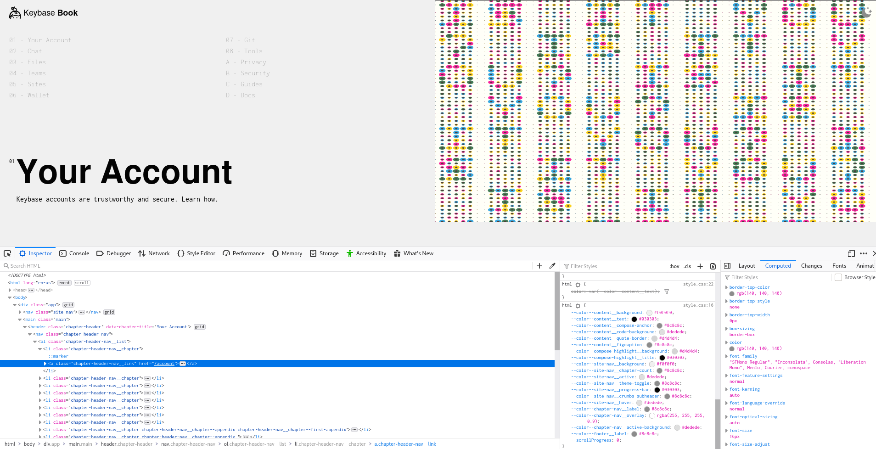Toggle the dark theme moon icon
876x449 pixels.
(x=865, y=12)
